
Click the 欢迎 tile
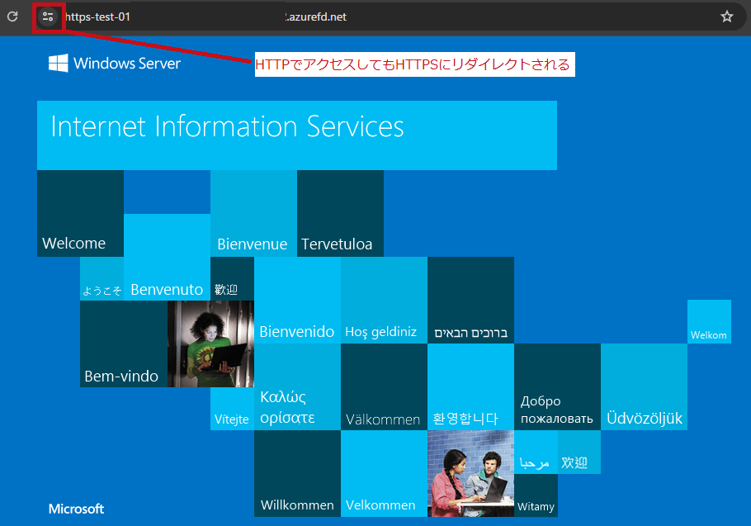(x=579, y=453)
